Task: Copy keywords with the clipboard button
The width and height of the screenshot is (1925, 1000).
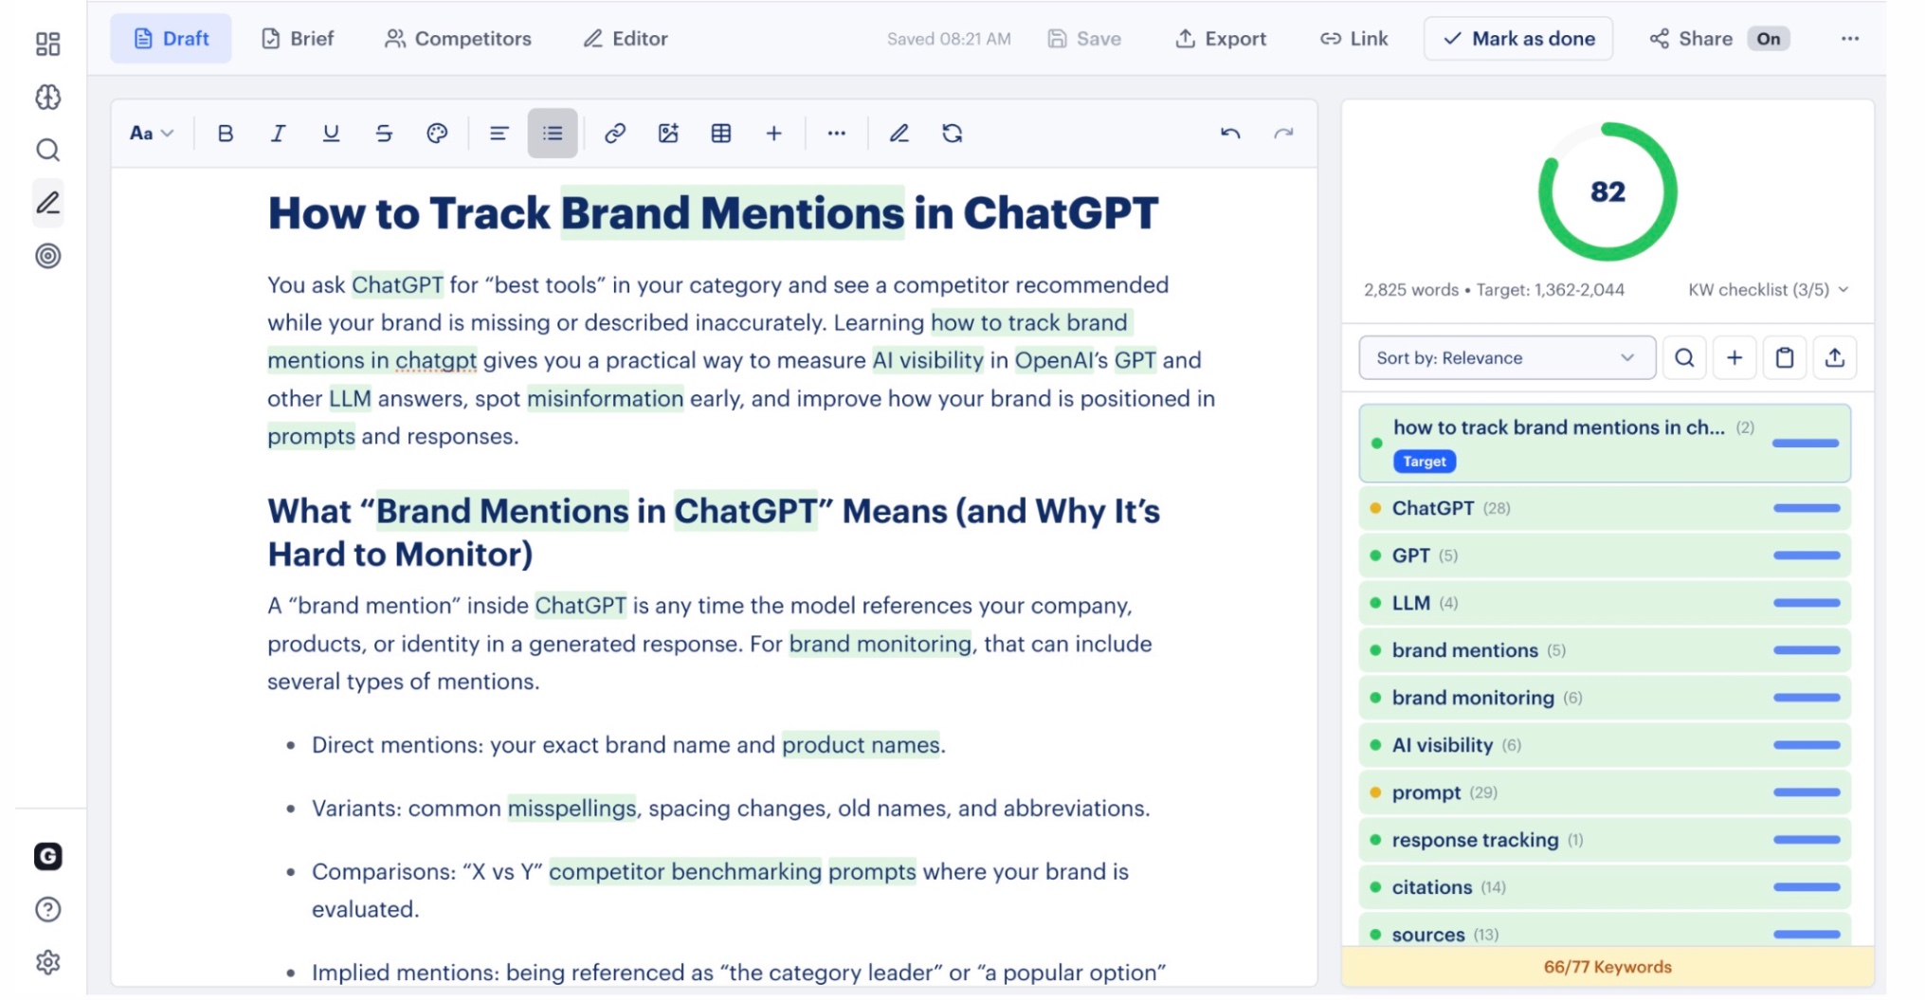Action: click(x=1785, y=358)
